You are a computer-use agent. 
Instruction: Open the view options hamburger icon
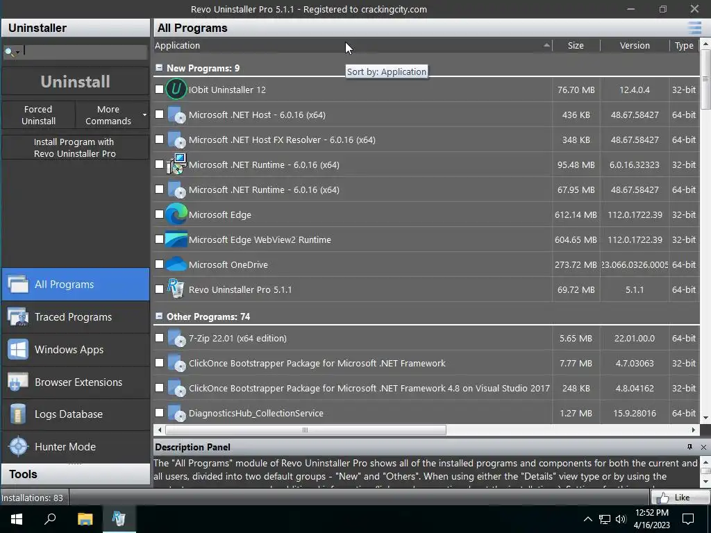[694, 28]
